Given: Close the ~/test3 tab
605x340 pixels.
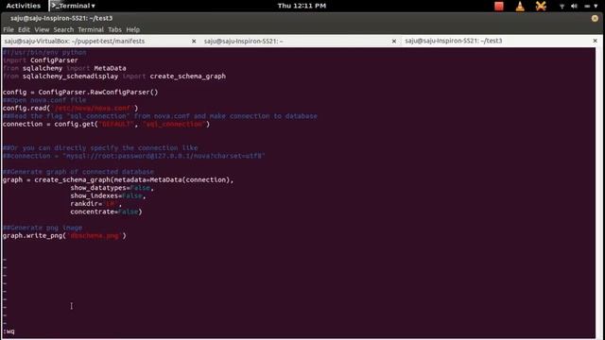Looking at the screenshot, I should pos(595,41).
